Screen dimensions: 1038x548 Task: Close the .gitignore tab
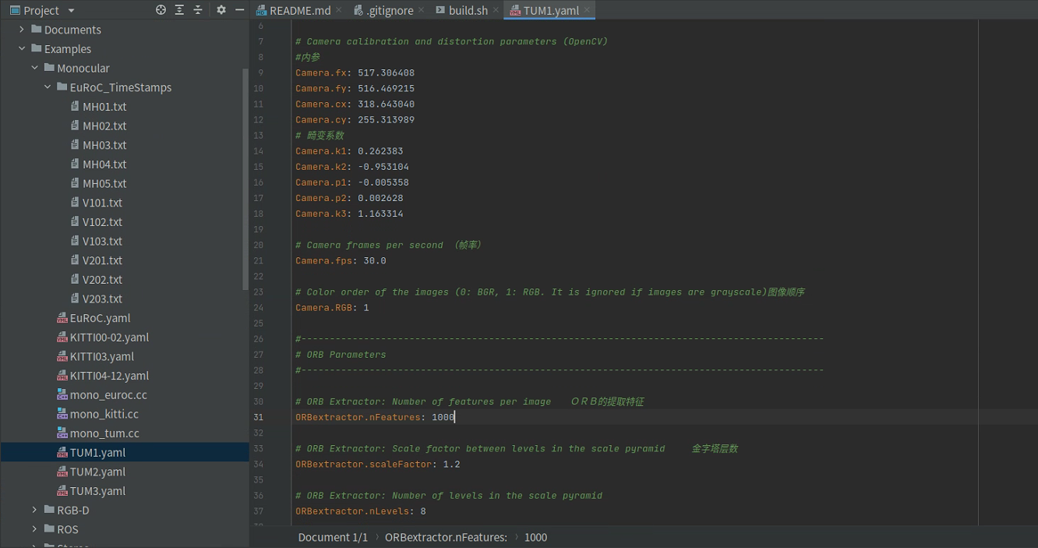point(422,10)
